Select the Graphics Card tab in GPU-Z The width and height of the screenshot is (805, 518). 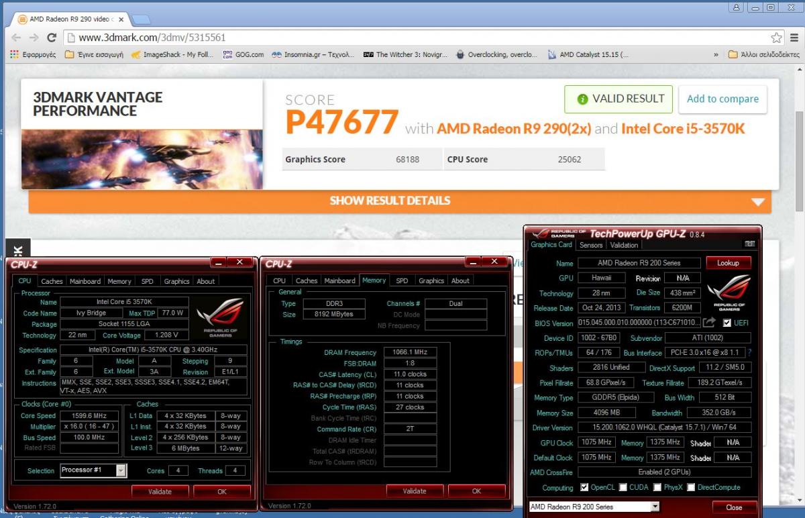point(551,245)
